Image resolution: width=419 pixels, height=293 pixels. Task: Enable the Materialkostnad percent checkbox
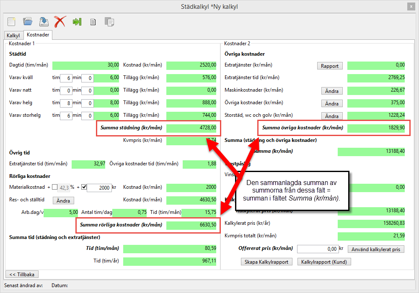[x=54, y=188]
